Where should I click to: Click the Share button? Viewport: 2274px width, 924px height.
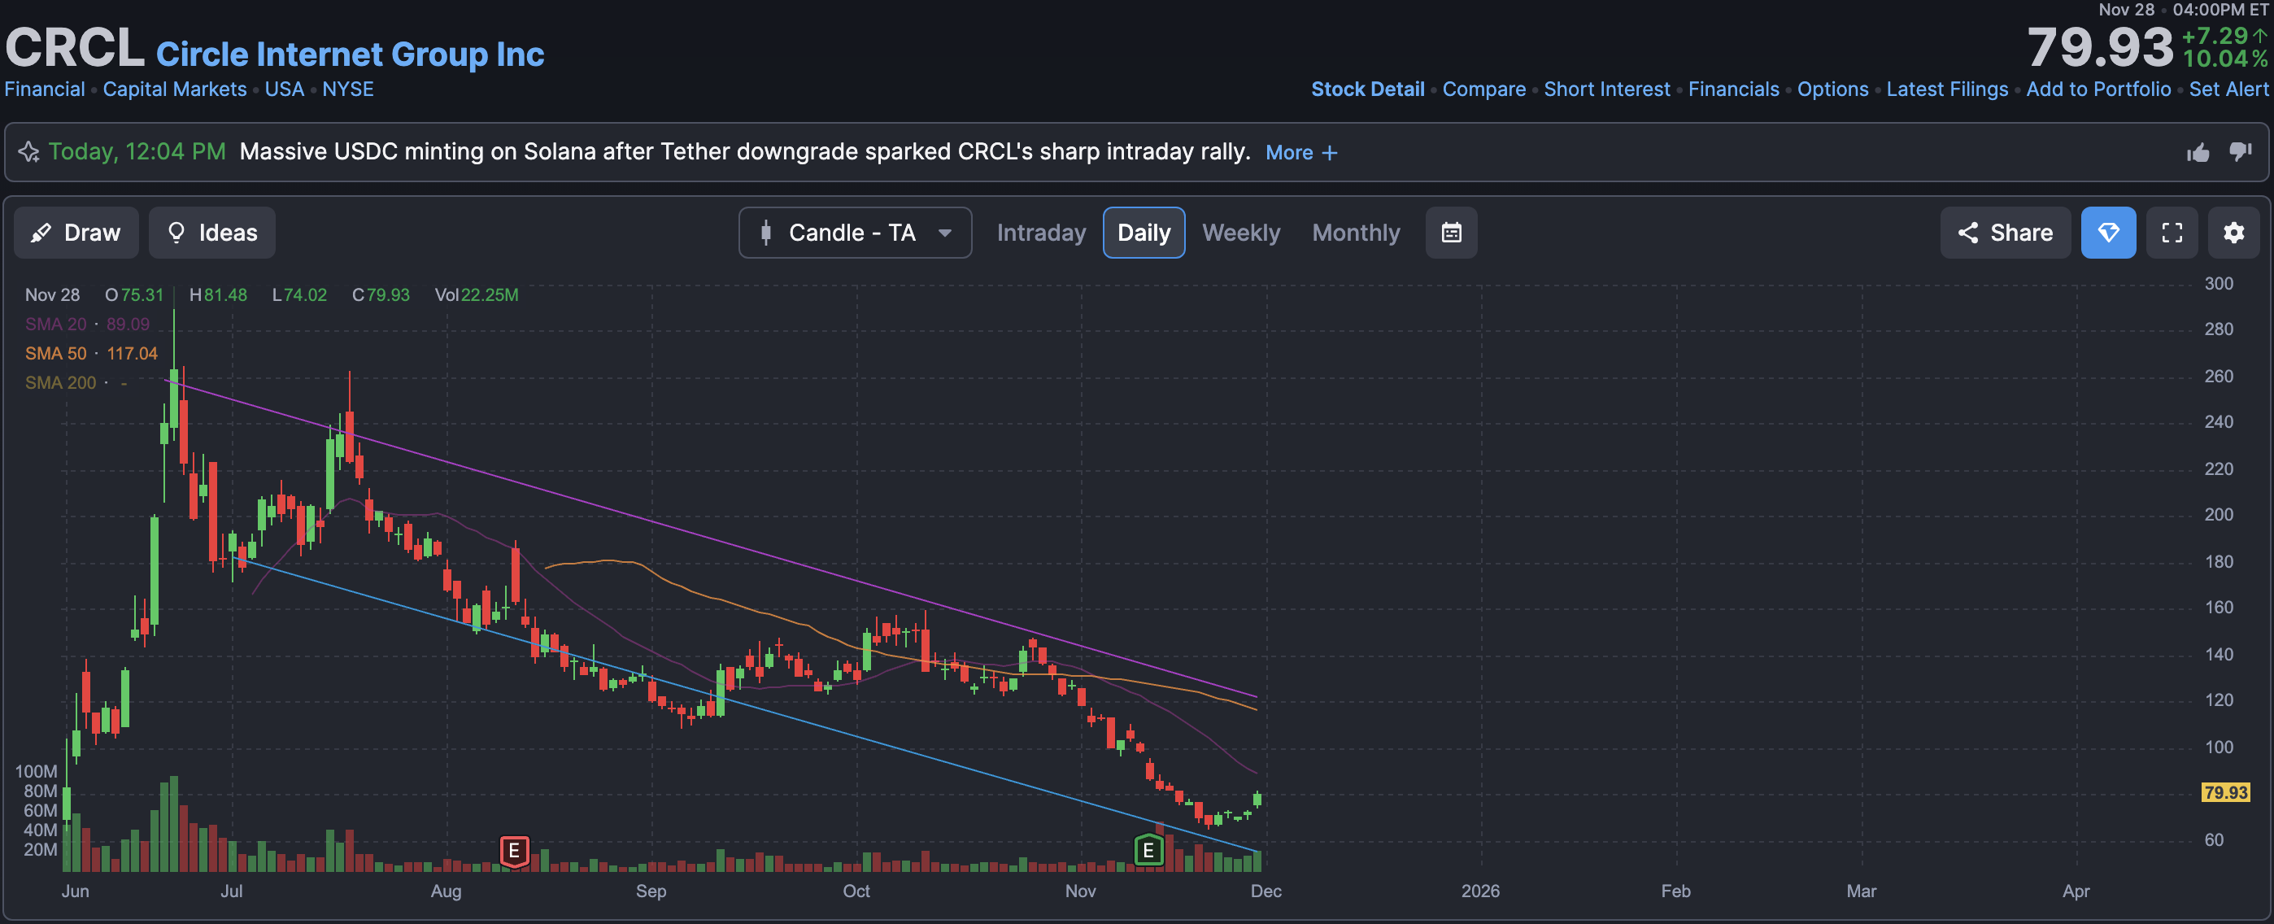[x=2004, y=233]
